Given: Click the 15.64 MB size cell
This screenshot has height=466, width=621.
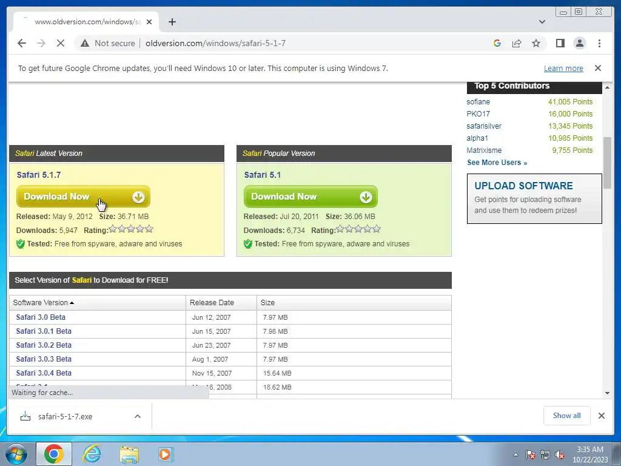Looking at the screenshot, I should 277,373.
